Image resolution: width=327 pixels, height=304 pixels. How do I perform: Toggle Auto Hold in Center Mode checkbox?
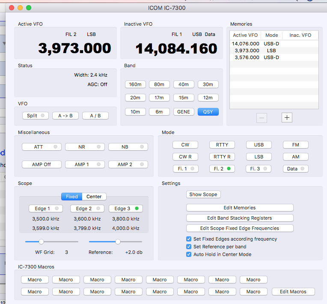point(189,254)
